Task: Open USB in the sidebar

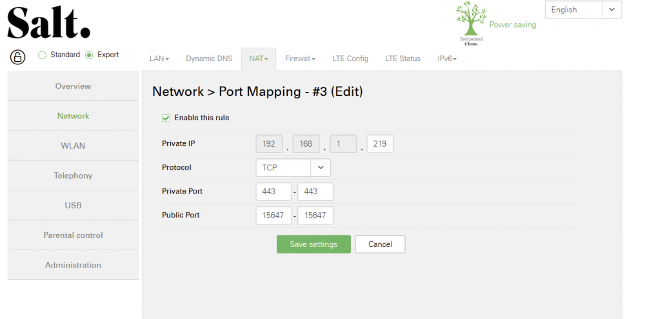Action: [x=74, y=205]
